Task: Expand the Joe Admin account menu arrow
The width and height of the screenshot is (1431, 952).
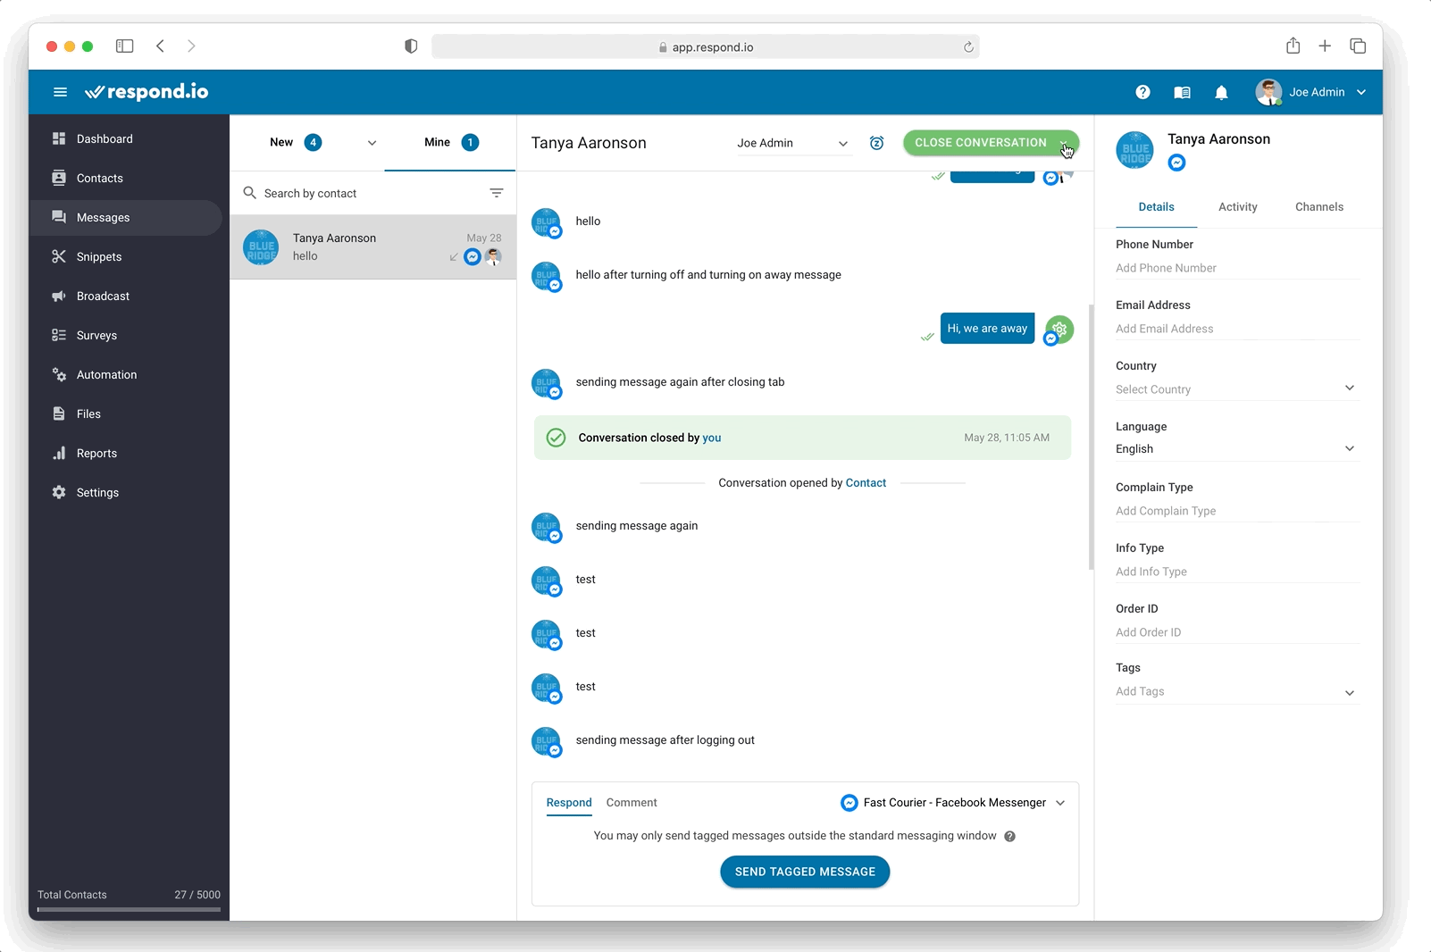Action: click(x=1361, y=92)
